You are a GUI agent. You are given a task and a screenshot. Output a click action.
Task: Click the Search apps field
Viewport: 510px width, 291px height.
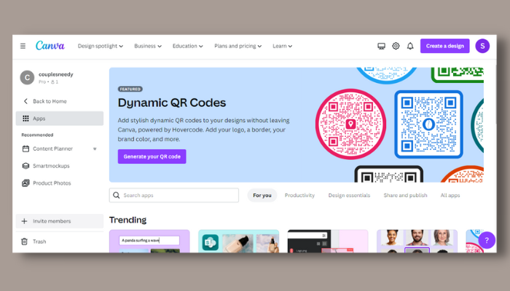tap(174, 195)
